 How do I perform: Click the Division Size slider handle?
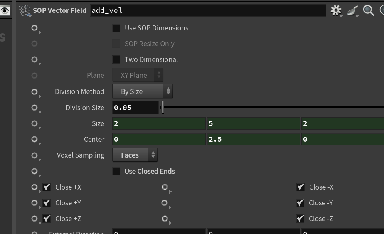click(x=162, y=108)
